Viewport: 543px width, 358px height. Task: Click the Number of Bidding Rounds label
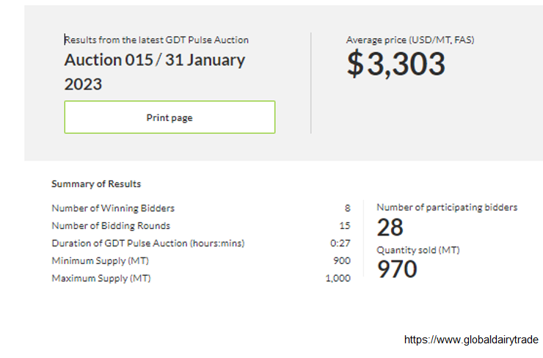click(x=111, y=226)
